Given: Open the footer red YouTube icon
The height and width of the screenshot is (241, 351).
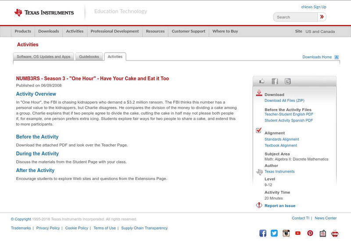Looking at the screenshot, I should coord(298,233).
